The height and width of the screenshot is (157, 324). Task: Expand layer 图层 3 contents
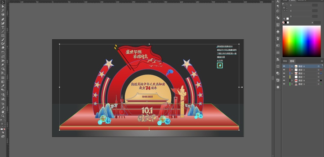[292, 84]
